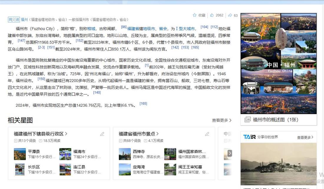Open citation [153]
The image size is (324, 189).
click(185, 47)
